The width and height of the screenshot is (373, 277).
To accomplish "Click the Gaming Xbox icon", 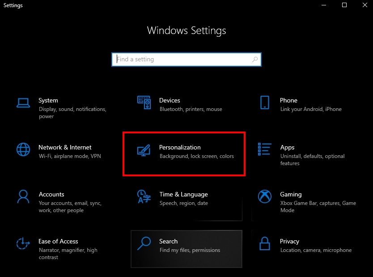I will point(264,196).
